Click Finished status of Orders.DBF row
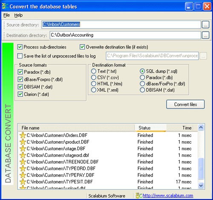Viewport: 213px width, 200px height. 145,135
